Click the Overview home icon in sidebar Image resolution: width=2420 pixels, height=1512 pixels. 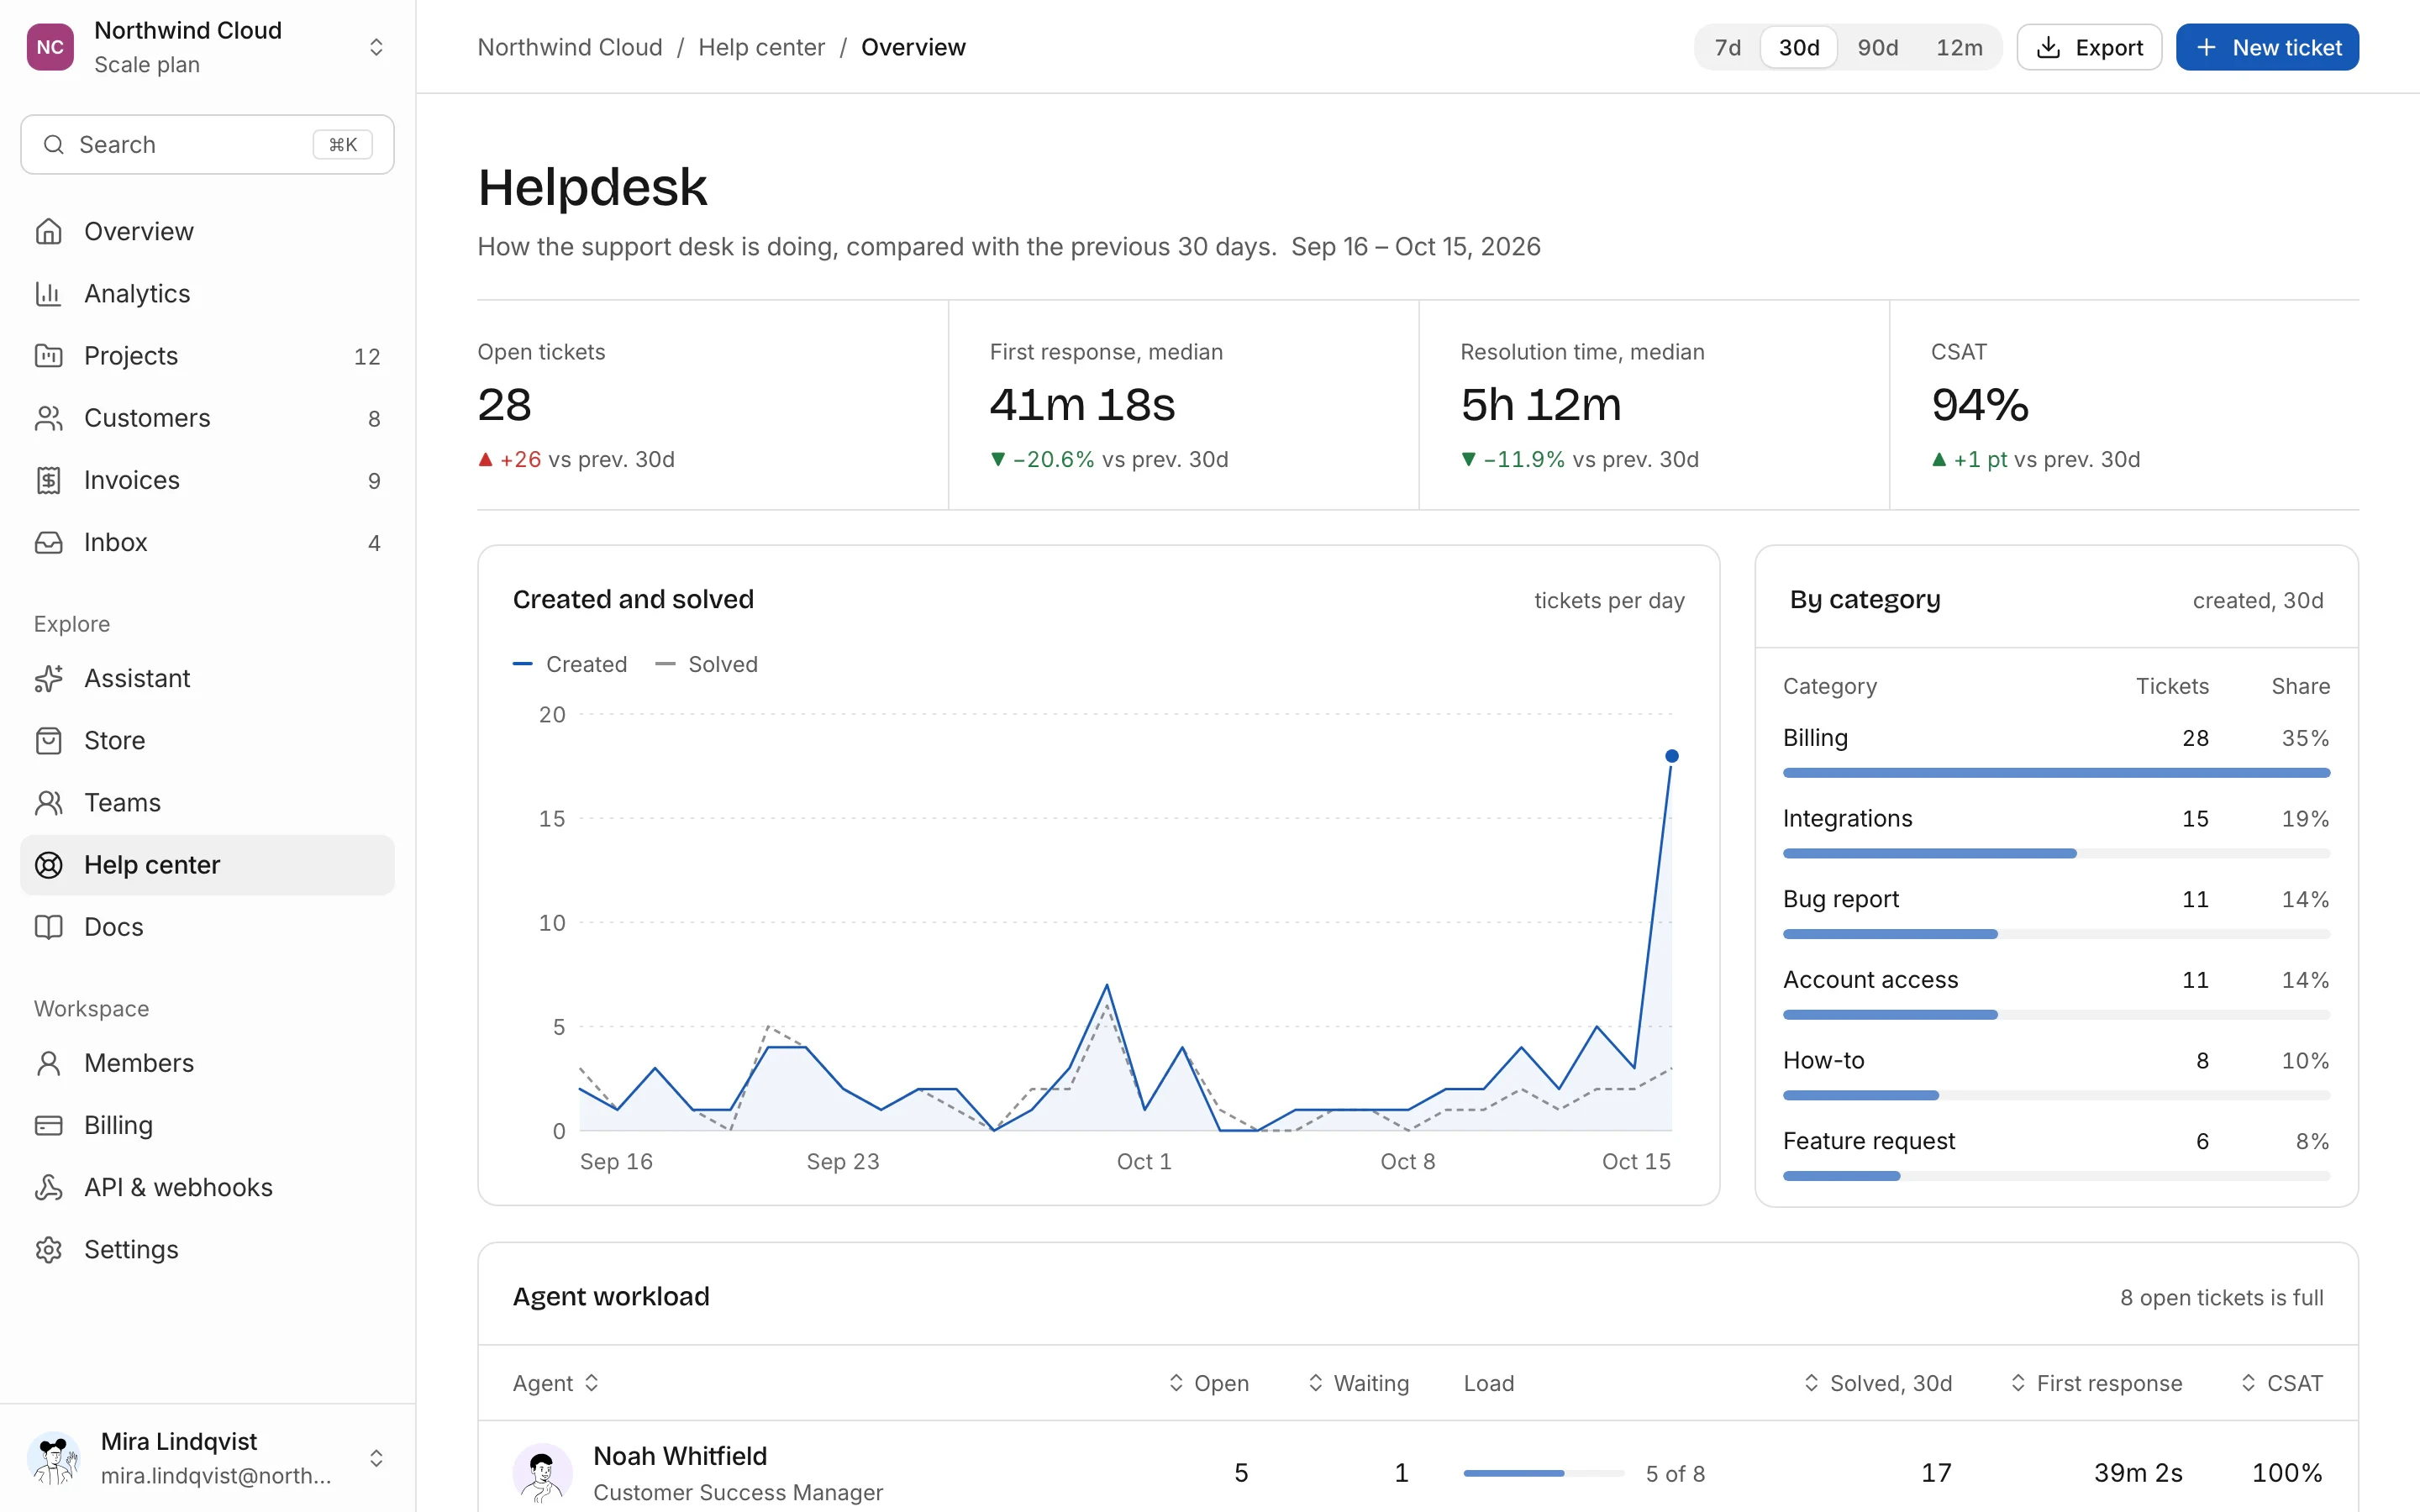click(48, 231)
